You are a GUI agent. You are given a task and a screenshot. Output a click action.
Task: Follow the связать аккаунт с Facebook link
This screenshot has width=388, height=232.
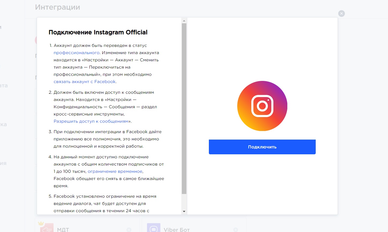[x=85, y=82]
